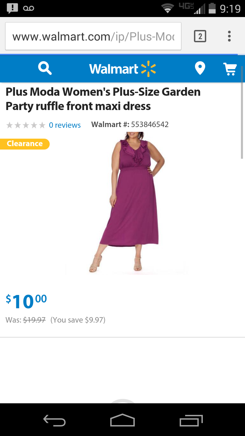The height and width of the screenshot is (436, 245).
Task: Tap the yellow Clearance badge
Action: [x=24, y=144]
